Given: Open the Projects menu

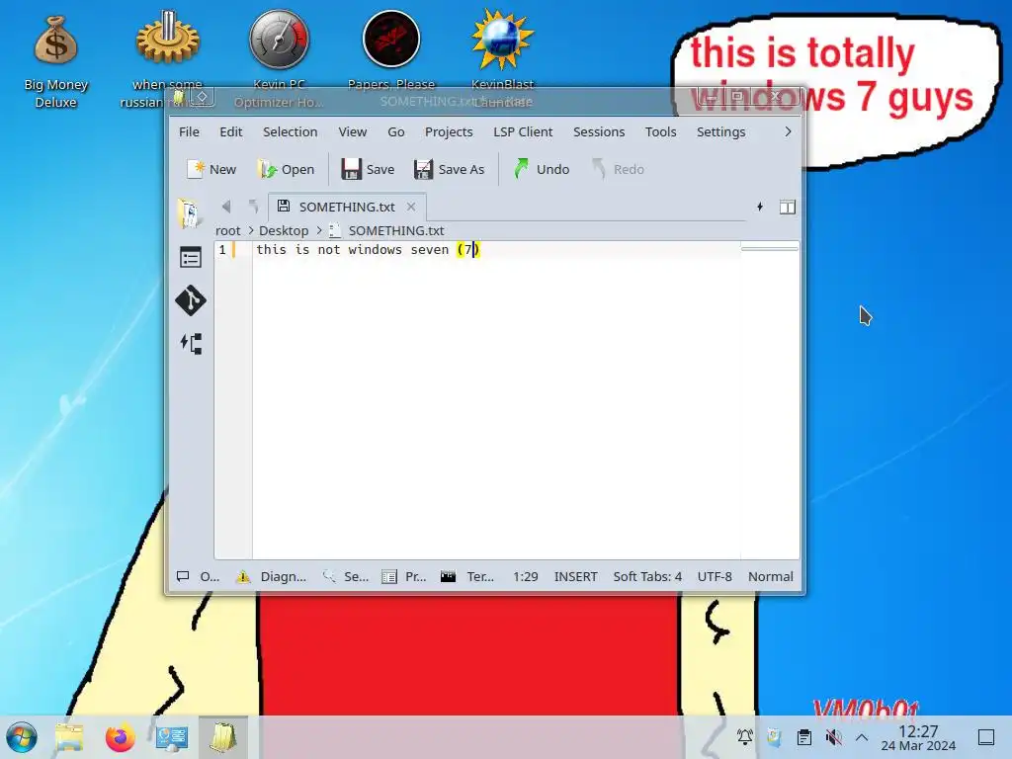Looking at the screenshot, I should point(449,131).
